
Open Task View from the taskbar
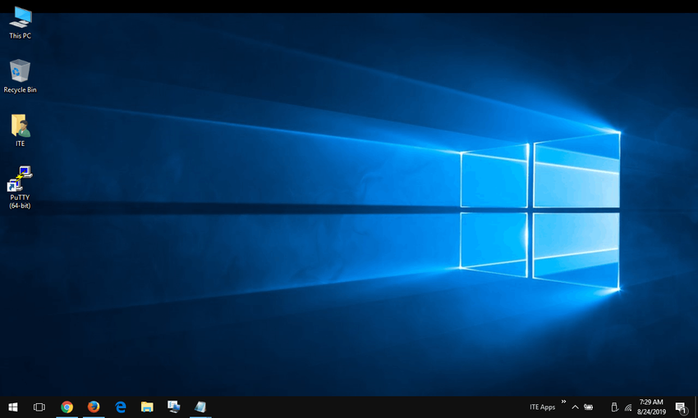[x=39, y=407]
